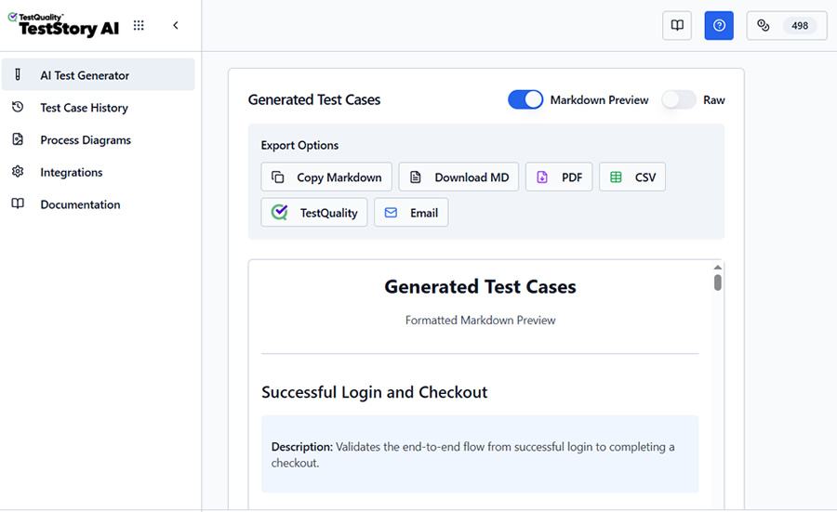The width and height of the screenshot is (837, 512).
Task: Collapse the sidebar with the chevron arrow
Action: tap(176, 26)
